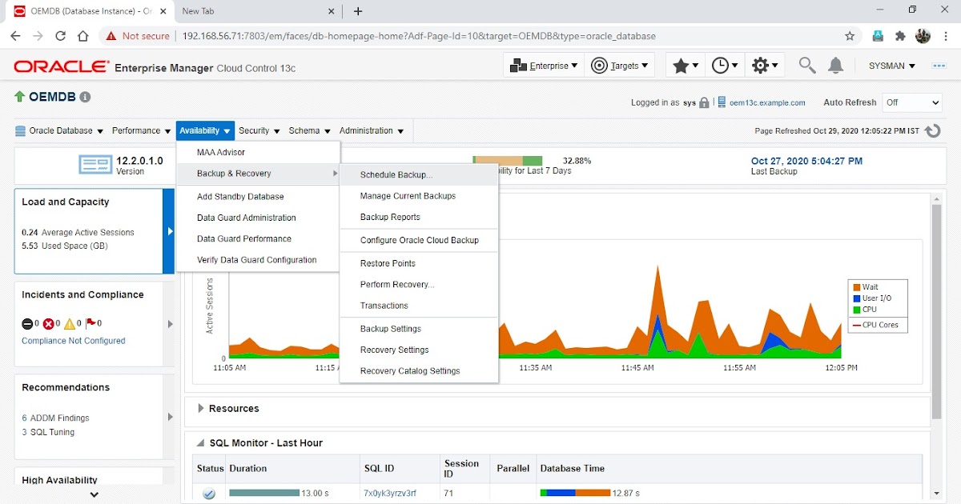The width and height of the screenshot is (961, 504).
Task: Click the notifications bell icon
Action: [836, 65]
